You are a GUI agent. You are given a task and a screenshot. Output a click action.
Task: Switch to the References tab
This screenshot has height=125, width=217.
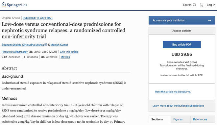coord(200,119)
